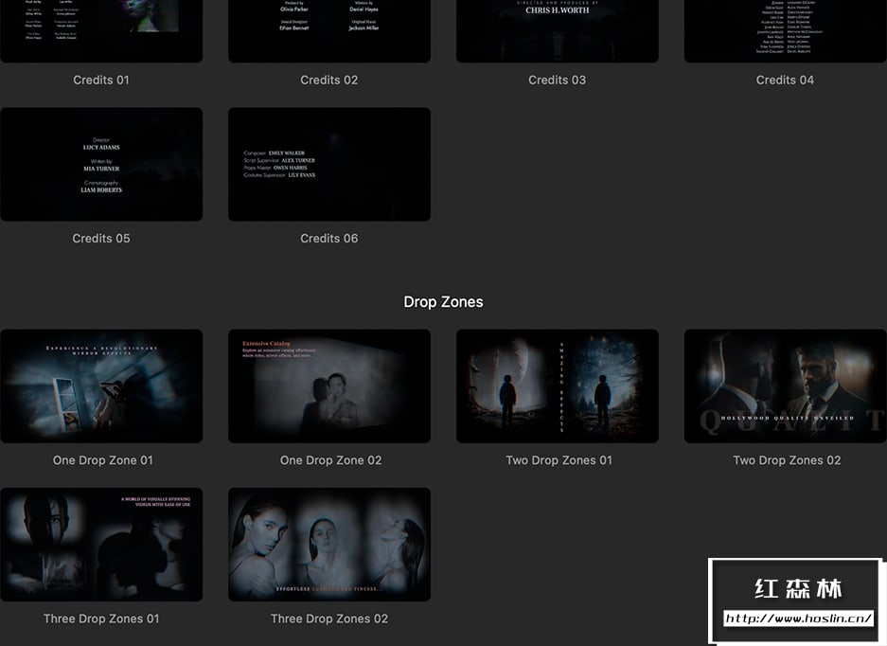Click the 'Credits 04' label text
Viewport: 887px width, 646px height.
(x=785, y=80)
